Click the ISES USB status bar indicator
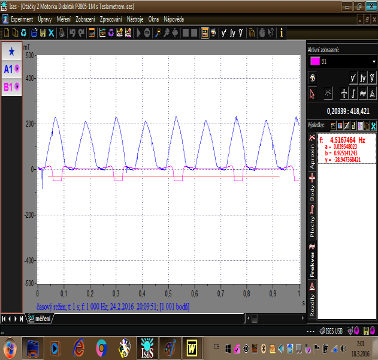This screenshot has height=360, width=378. [x=331, y=331]
